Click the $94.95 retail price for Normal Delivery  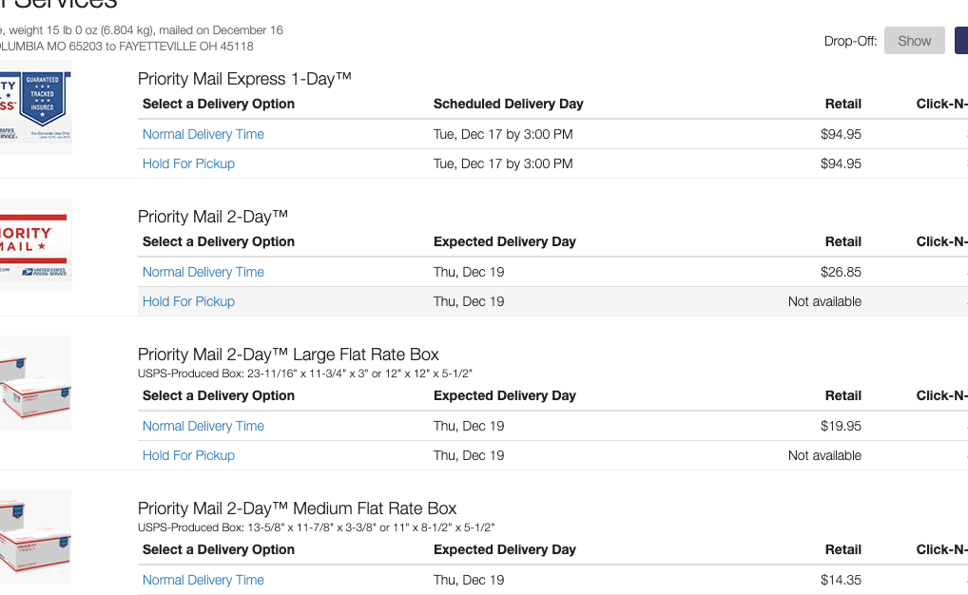coord(841,134)
